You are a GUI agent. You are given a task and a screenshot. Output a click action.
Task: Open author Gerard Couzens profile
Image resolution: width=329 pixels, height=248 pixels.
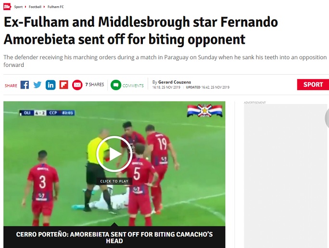coord(175,82)
